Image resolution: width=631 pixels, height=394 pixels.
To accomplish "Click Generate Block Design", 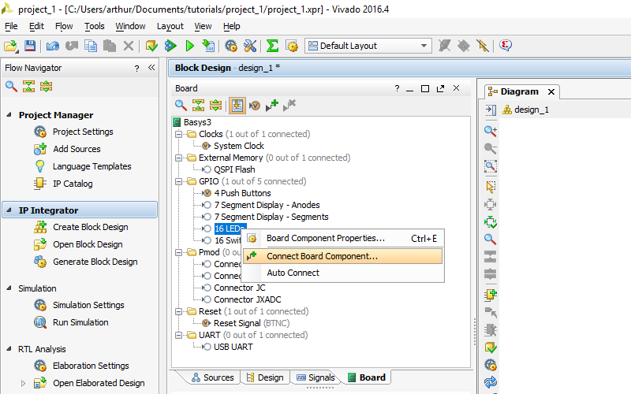I will click(95, 262).
